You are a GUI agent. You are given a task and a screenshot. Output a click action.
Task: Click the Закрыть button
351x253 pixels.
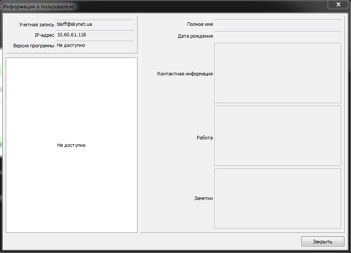pos(322,242)
